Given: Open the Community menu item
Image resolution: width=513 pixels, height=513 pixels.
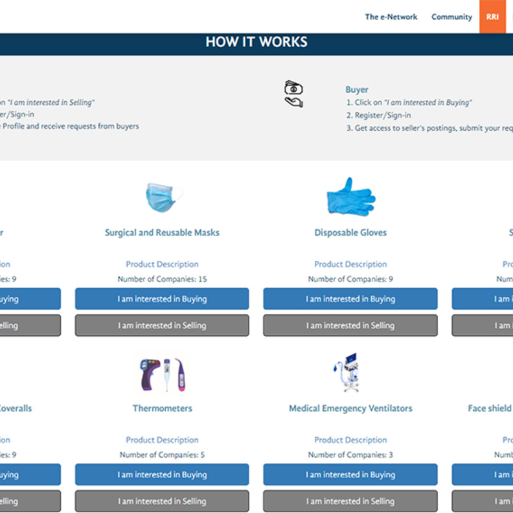Looking at the screenshot, I should 451,17.
